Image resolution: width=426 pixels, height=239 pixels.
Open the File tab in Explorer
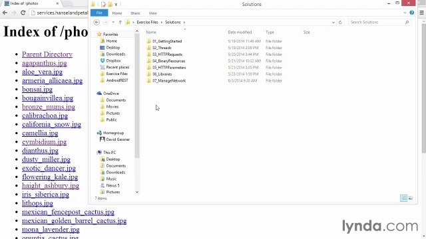(x=99, y=13)
